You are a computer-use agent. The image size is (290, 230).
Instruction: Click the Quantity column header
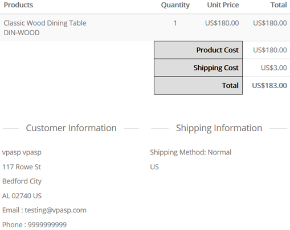click(175, 5)
